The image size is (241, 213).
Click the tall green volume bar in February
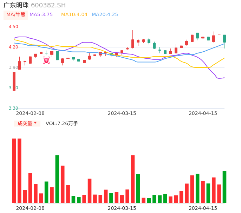coord(57,179)
